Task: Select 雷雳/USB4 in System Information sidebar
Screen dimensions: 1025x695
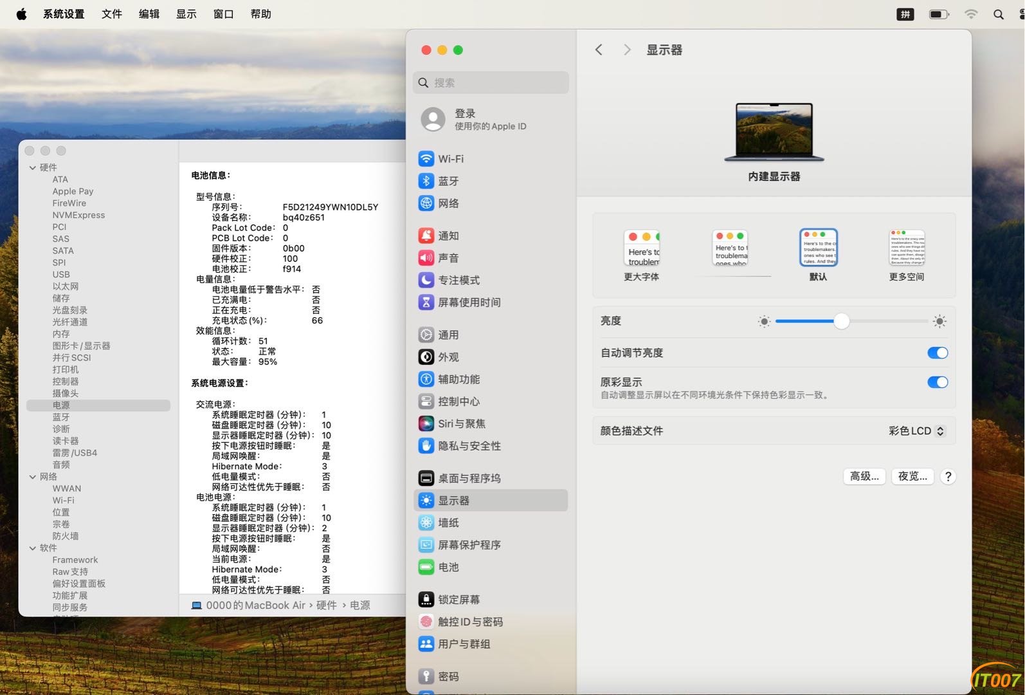Action: 75,453
